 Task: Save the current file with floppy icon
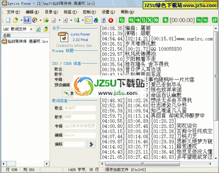(27, 20)
